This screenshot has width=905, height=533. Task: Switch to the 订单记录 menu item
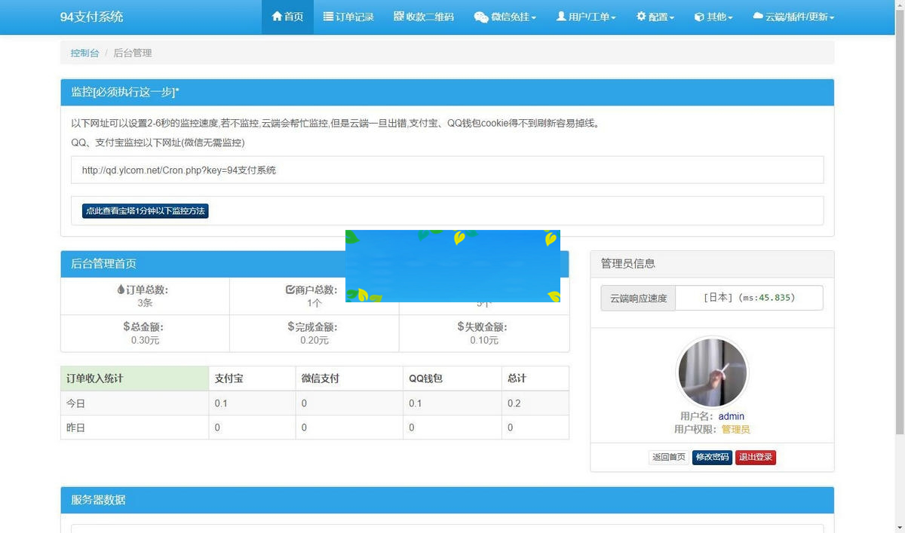coord(348,17)
